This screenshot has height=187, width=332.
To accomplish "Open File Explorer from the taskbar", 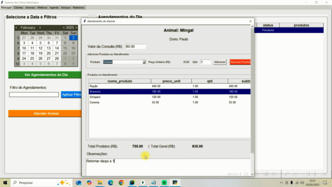I will coord(100,182).
